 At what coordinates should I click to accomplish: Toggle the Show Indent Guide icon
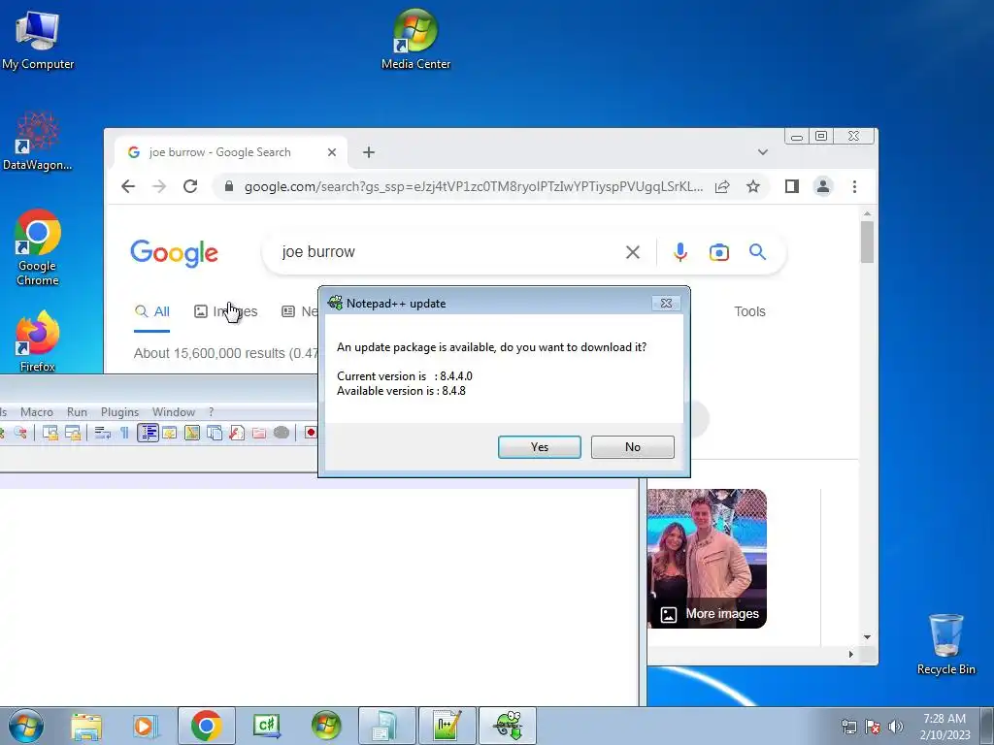tap(148, 433)
